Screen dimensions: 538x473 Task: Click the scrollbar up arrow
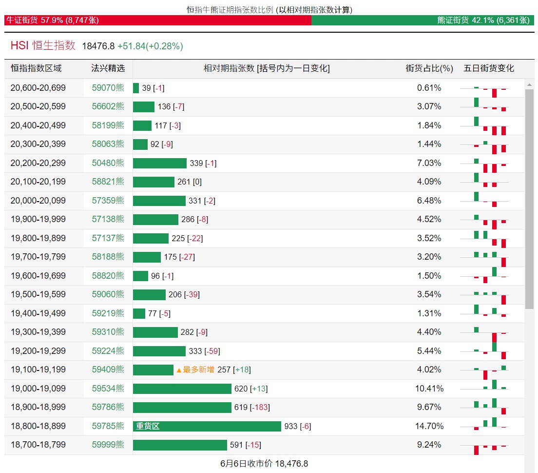point(529,85)
